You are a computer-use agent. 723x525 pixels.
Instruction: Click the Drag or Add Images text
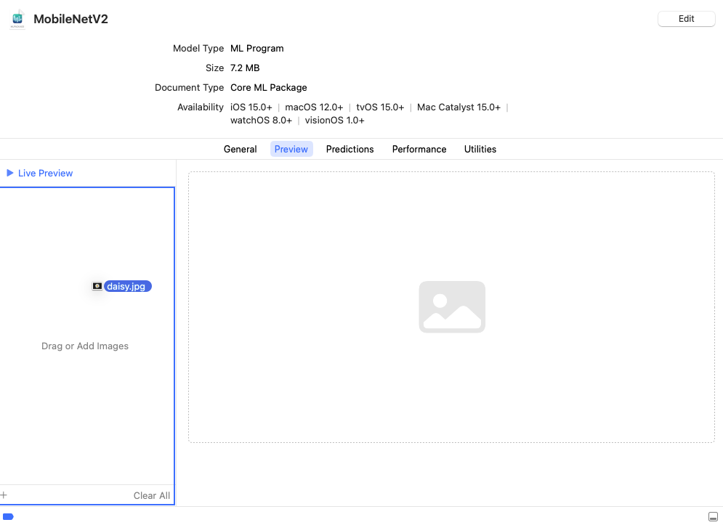point(85,346)
